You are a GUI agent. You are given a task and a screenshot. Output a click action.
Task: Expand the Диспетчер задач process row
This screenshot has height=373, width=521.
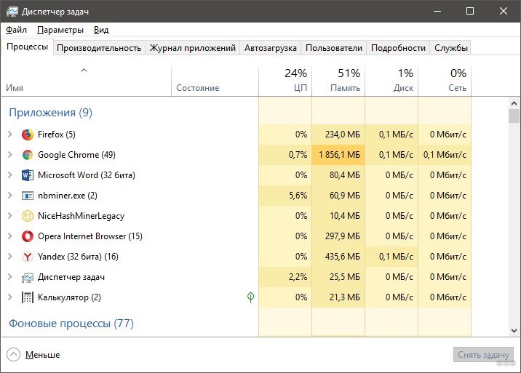click(10, 277)
